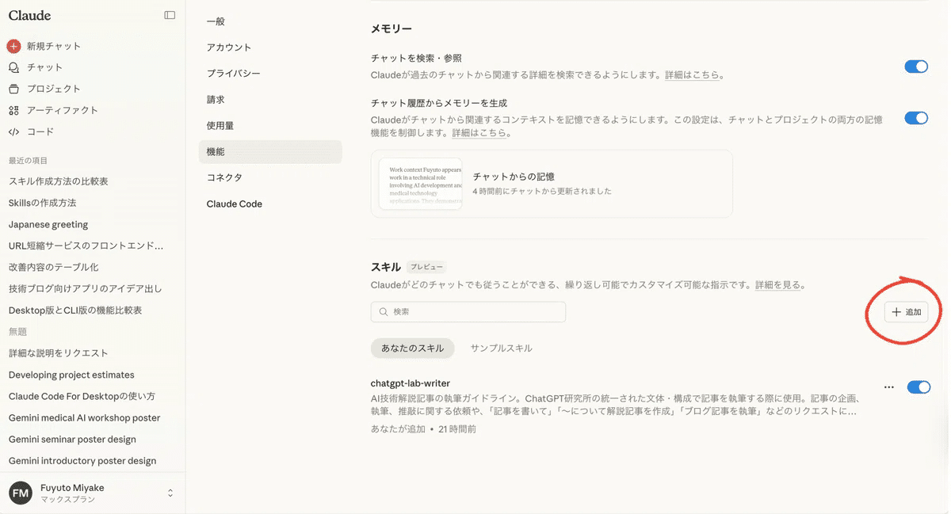Expand the account menu chevron beside Fuyuto Miyake
The image size is (951, 514).
coord(170,493)
